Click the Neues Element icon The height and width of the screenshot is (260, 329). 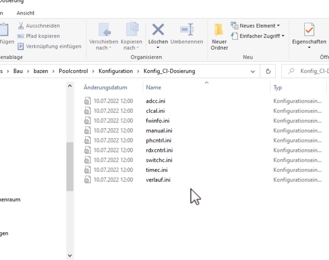click(x=234, y=26)
